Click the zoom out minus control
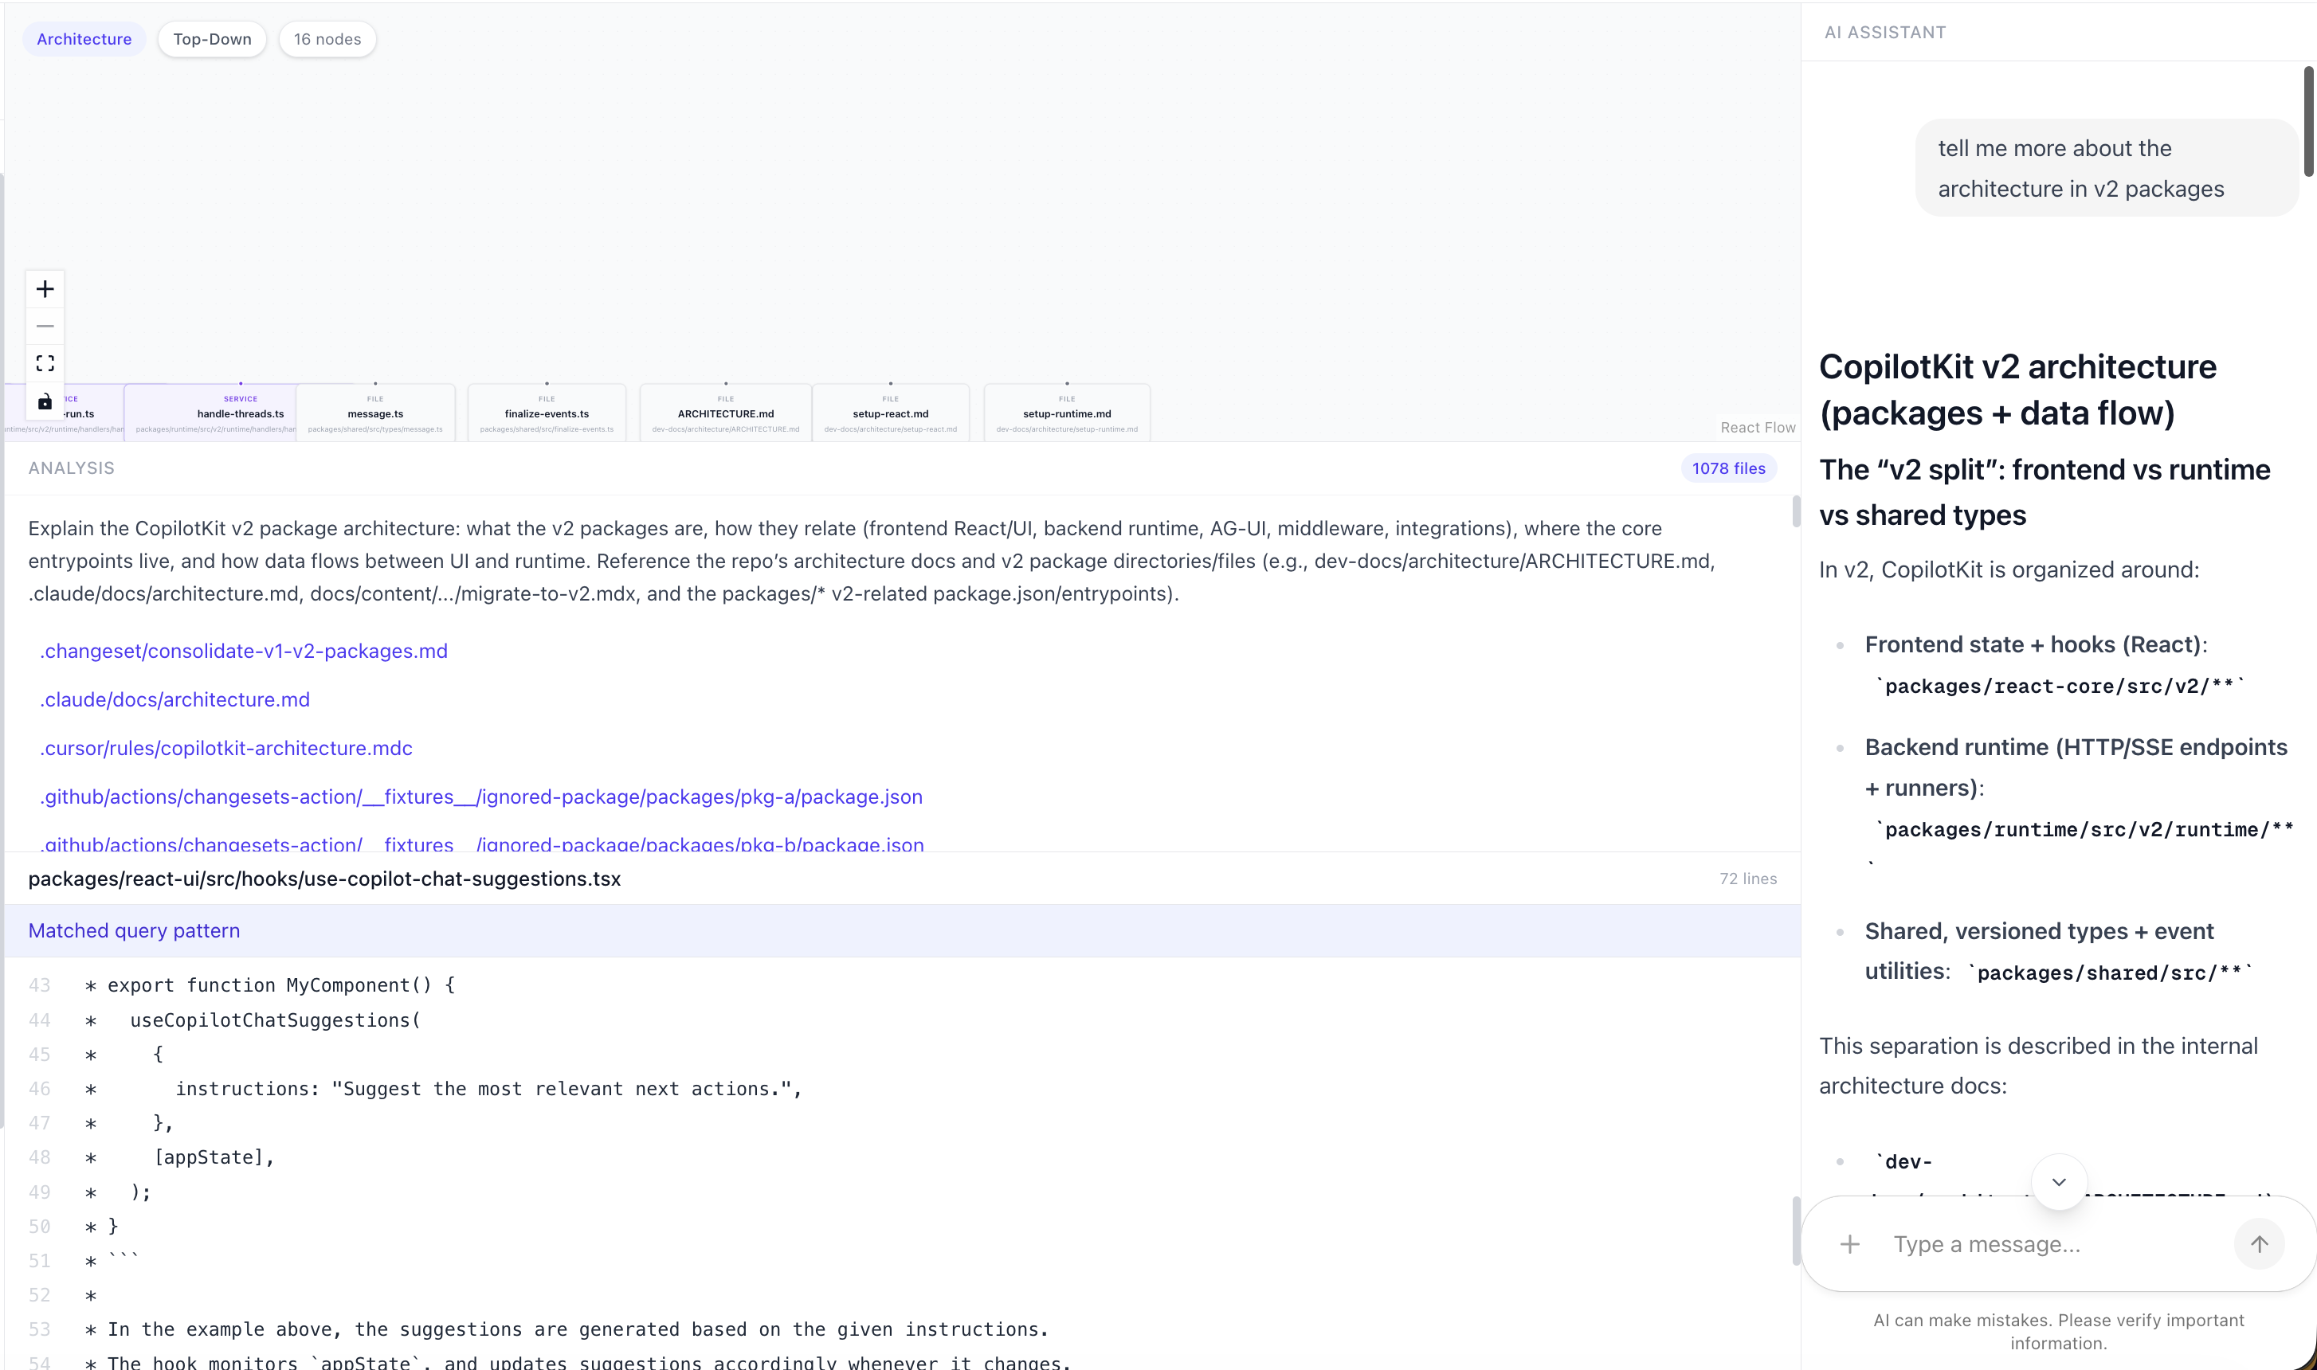The width and height of the screenshot is (2317, 1370). tap(45, 326)
